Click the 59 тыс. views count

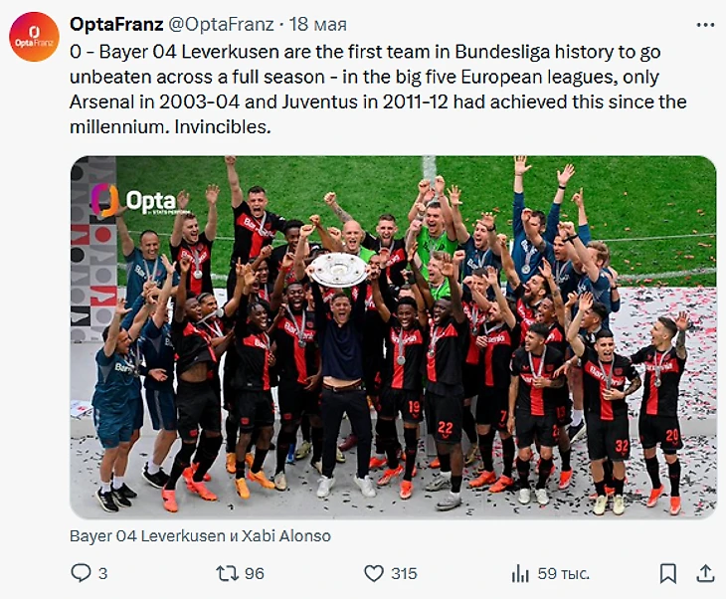[564, 573]
